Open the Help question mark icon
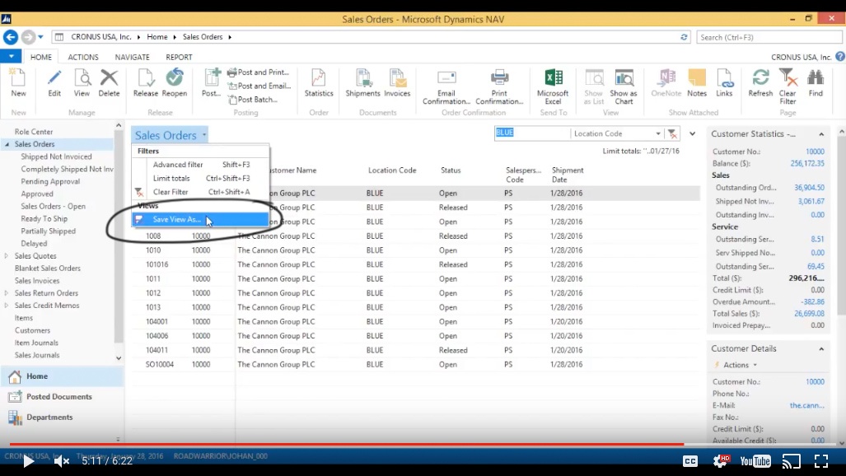 (x=840, y=56)
